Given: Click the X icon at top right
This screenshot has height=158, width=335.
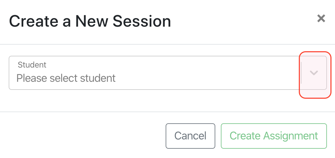Looking at the screenshot, I should (321, 19).
